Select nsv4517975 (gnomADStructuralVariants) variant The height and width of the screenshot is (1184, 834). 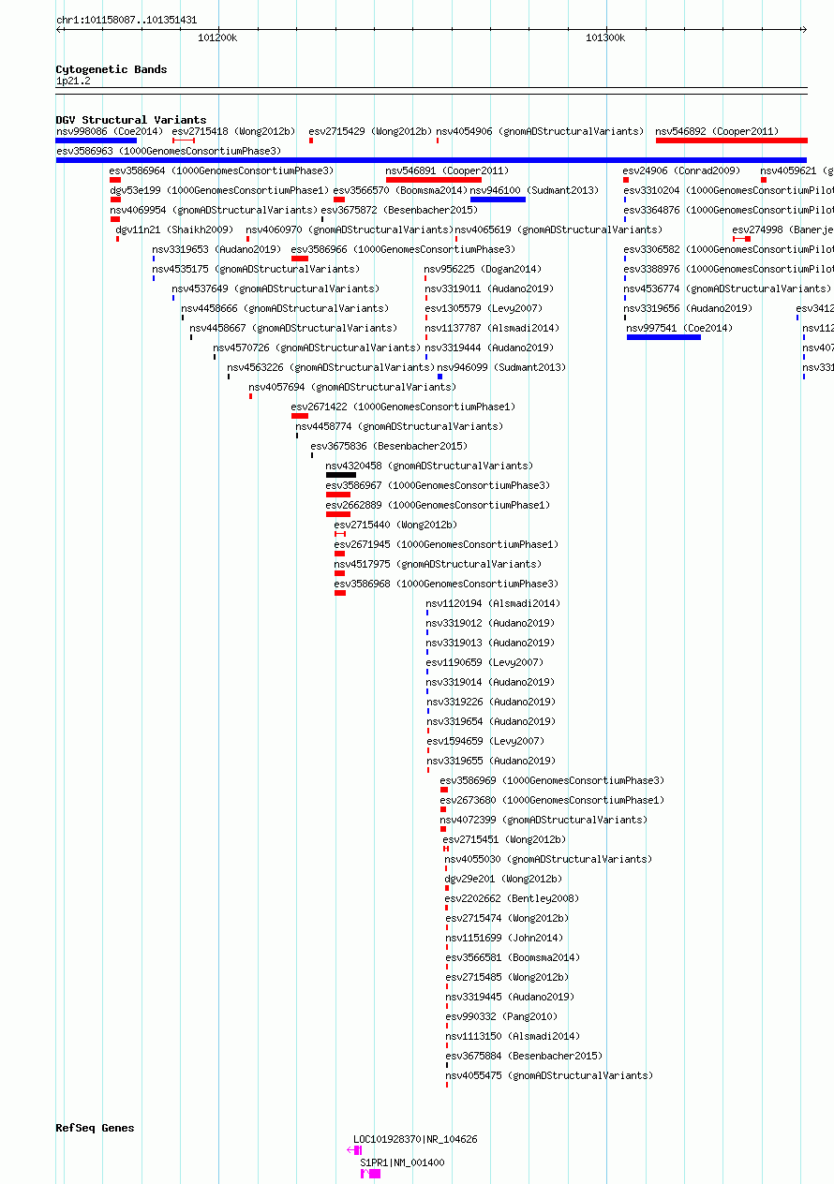(x=438, y=565)
